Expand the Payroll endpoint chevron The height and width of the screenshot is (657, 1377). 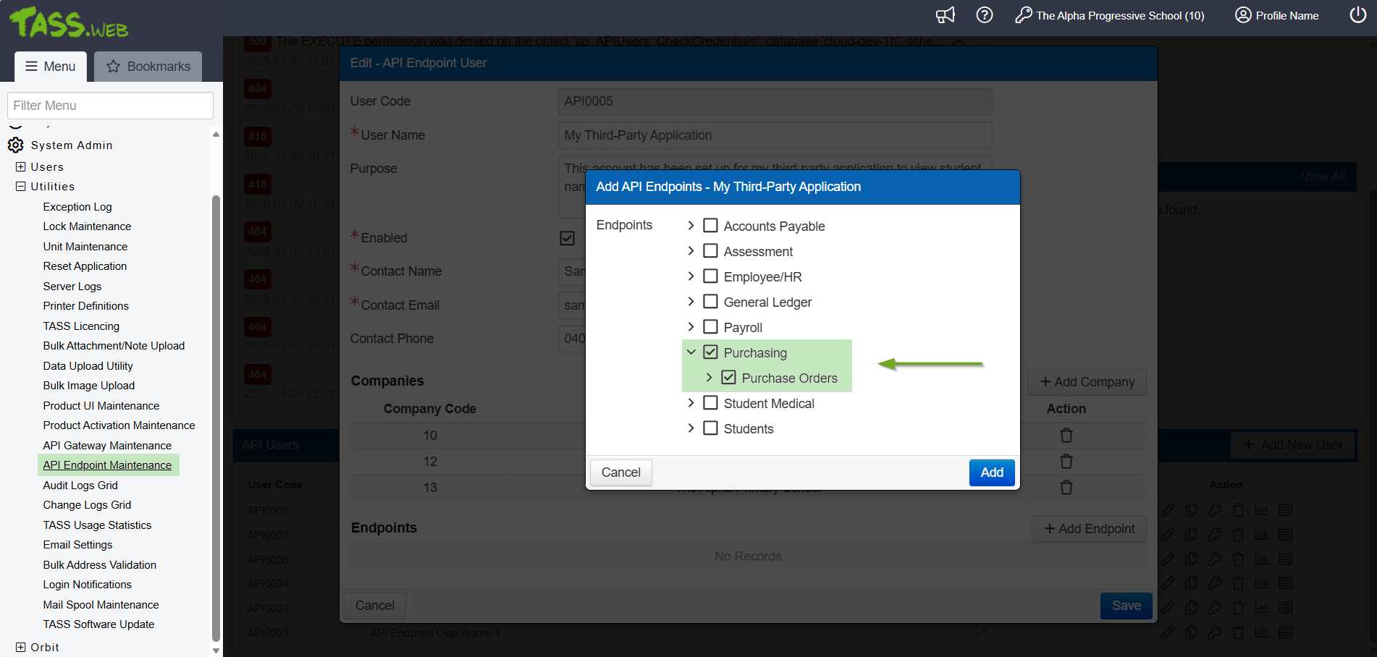pyautogui.click(x=691, y=327)
